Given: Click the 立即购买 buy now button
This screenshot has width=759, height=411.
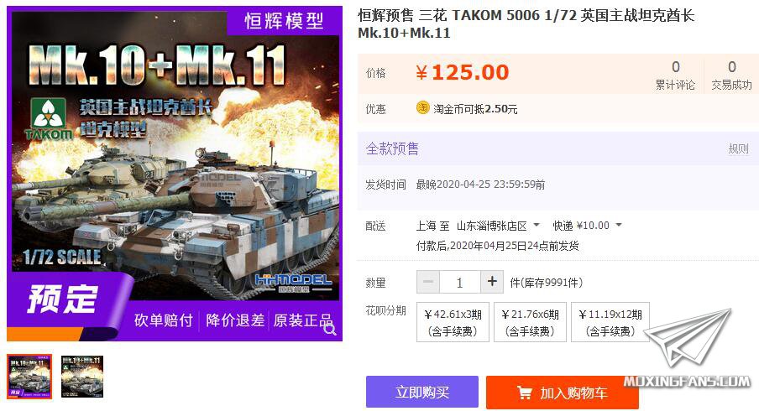Looking at the screenshot, I should 422,392.
